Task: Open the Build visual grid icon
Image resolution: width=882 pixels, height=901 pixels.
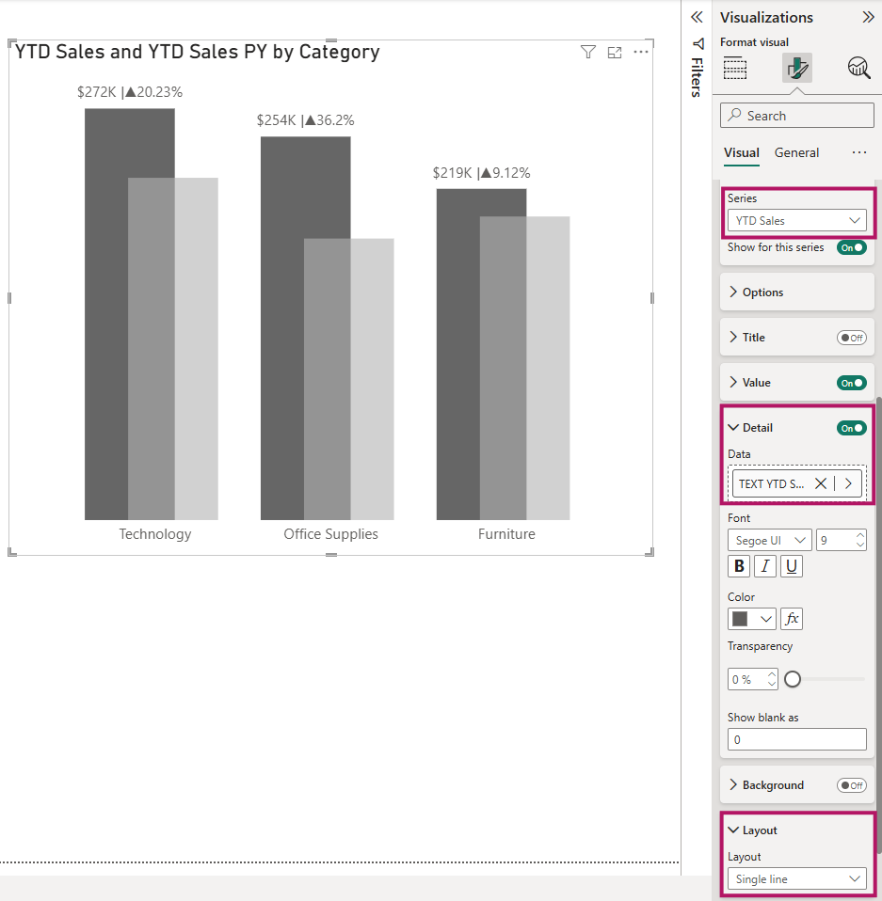Action: pos(735,69)
